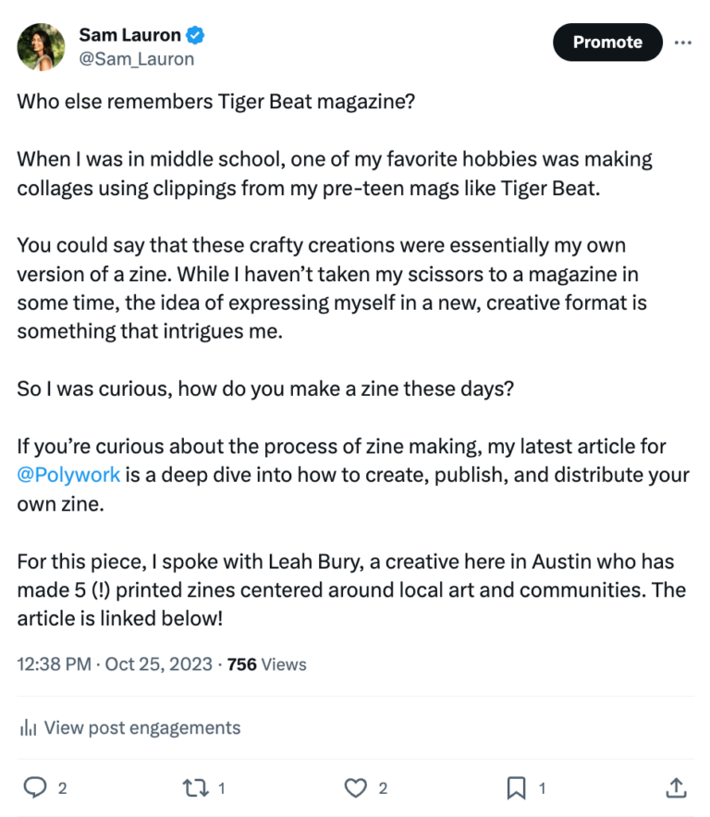Click the reply count number 2

(x=62, y=788)
